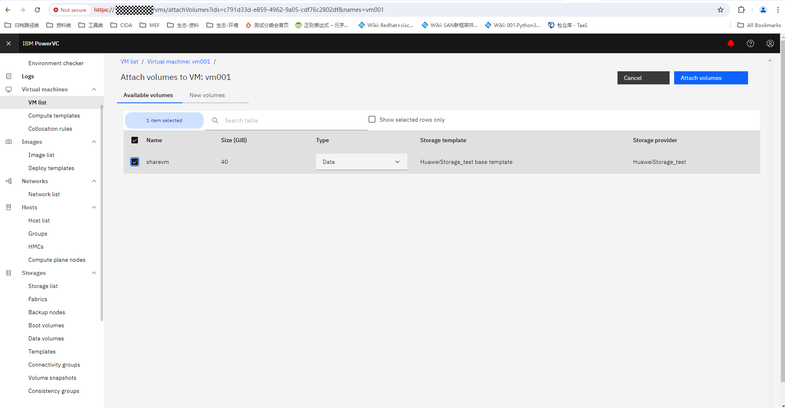Open browser extensions puzzle icon

[x=741, y=10]
